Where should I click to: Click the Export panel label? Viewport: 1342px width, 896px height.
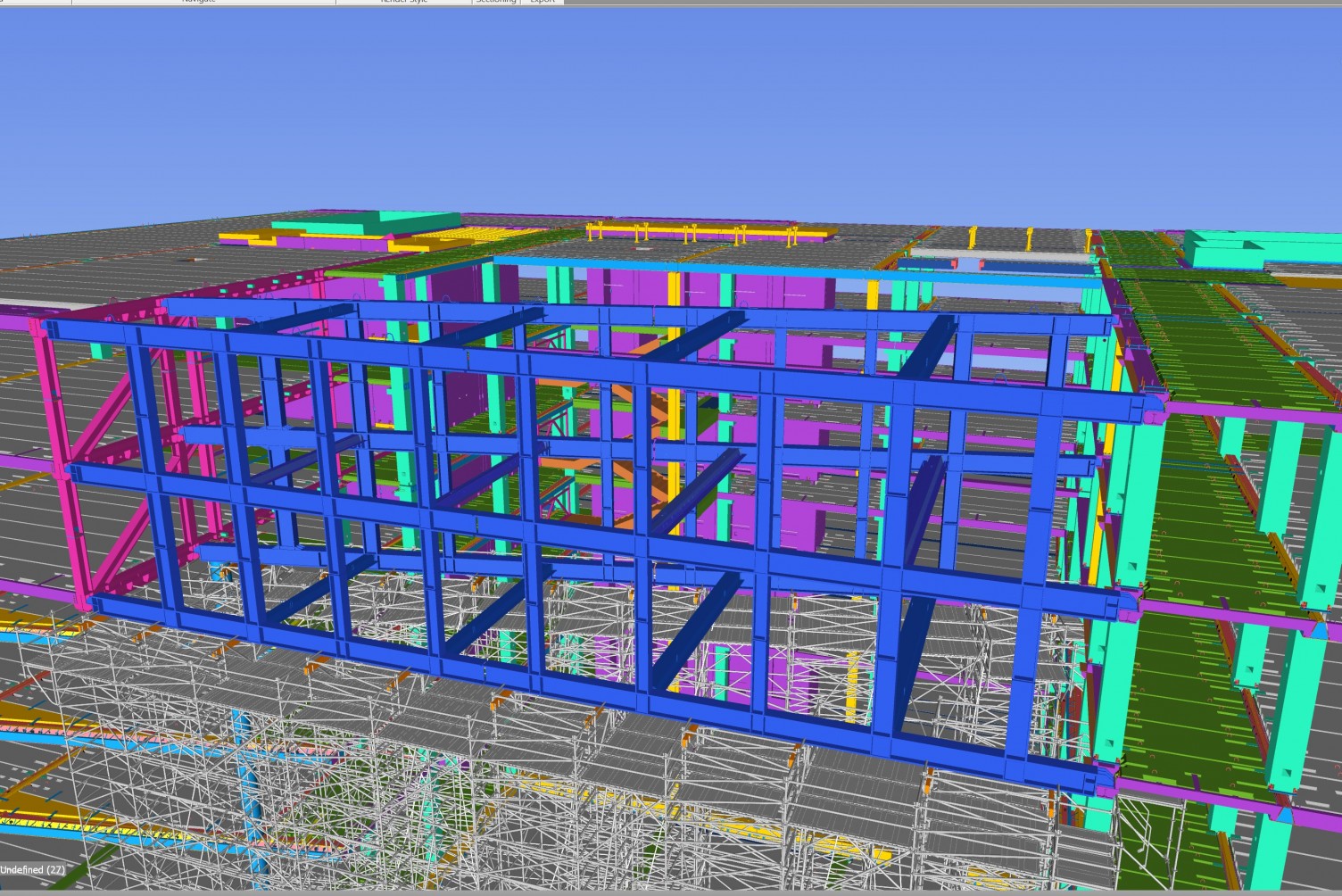(543, 2)
